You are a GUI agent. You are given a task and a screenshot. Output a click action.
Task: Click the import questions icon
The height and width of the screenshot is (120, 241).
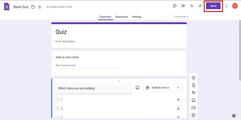193,85
